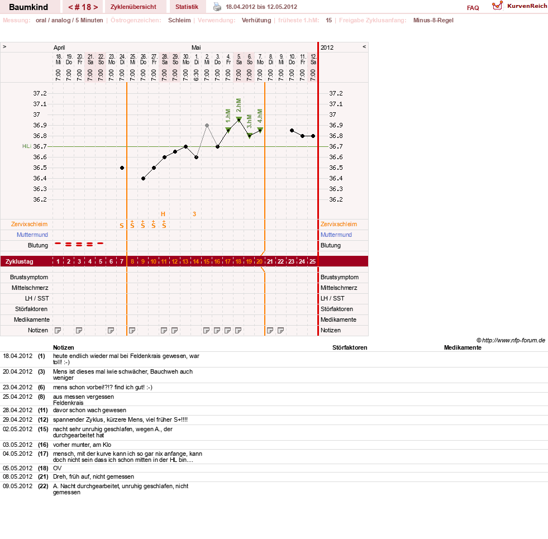Click the 3.hM green triangle marker
This screenshot has width=548, height=539.
coord(250,135)
